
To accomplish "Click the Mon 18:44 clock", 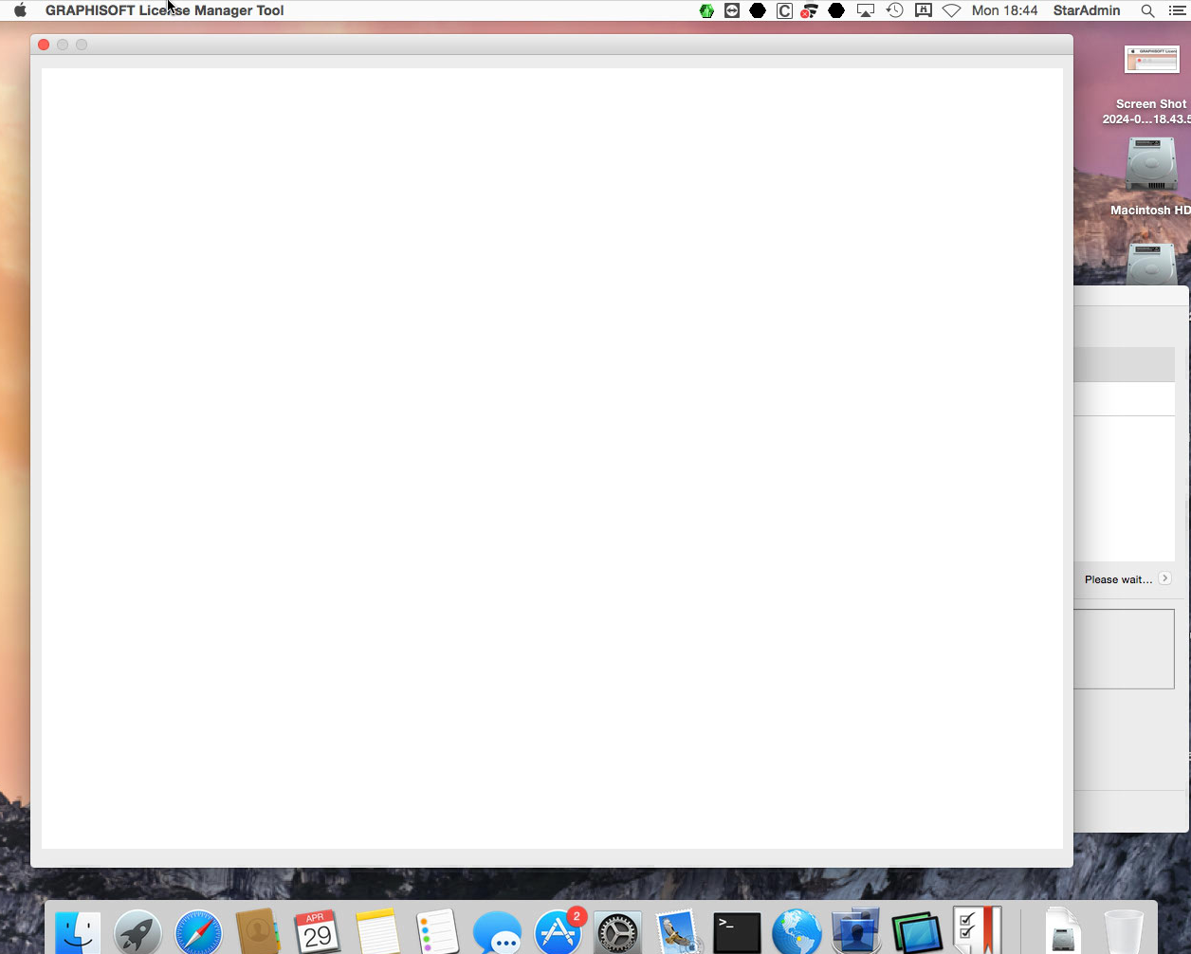I will tap(1004, 10).
